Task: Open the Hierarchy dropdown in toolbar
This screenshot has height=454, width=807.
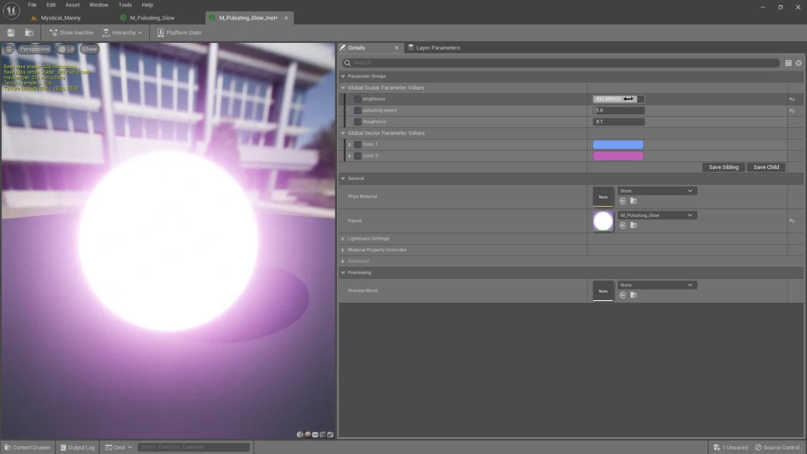Action: pos(122,33)
